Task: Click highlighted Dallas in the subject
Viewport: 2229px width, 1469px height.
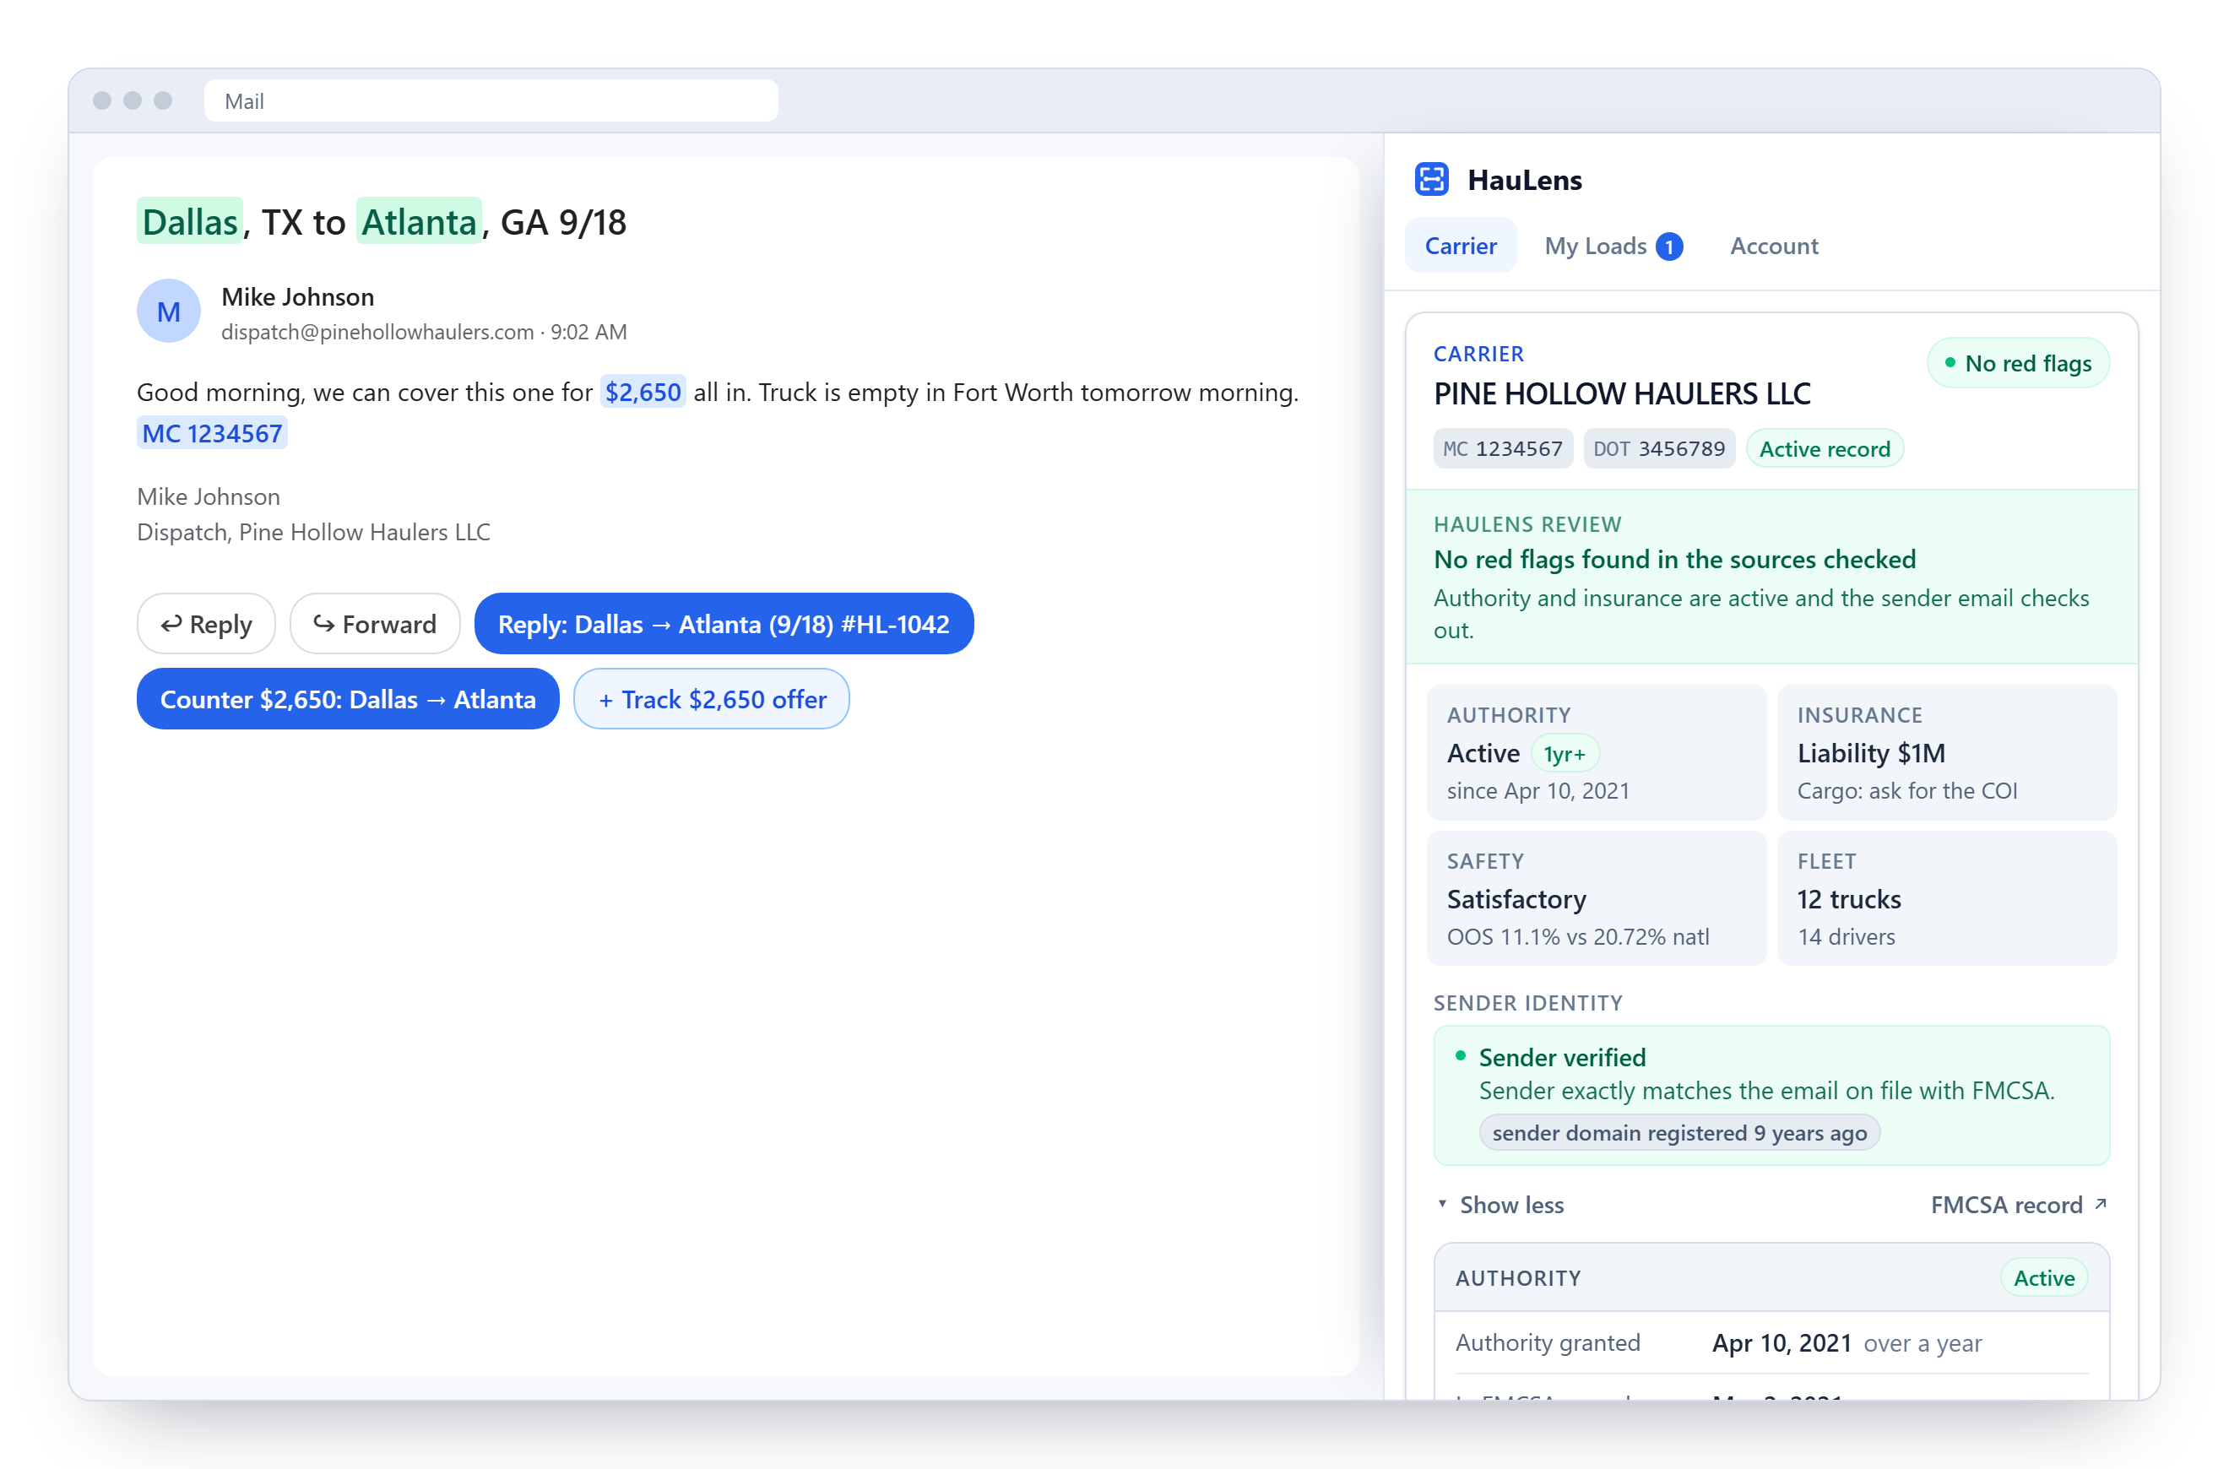Action: (x=189, y=221)
